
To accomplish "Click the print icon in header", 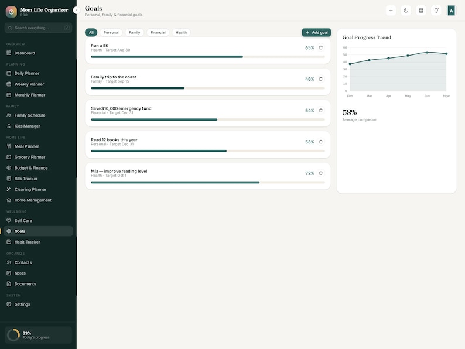I will point(421,11).
